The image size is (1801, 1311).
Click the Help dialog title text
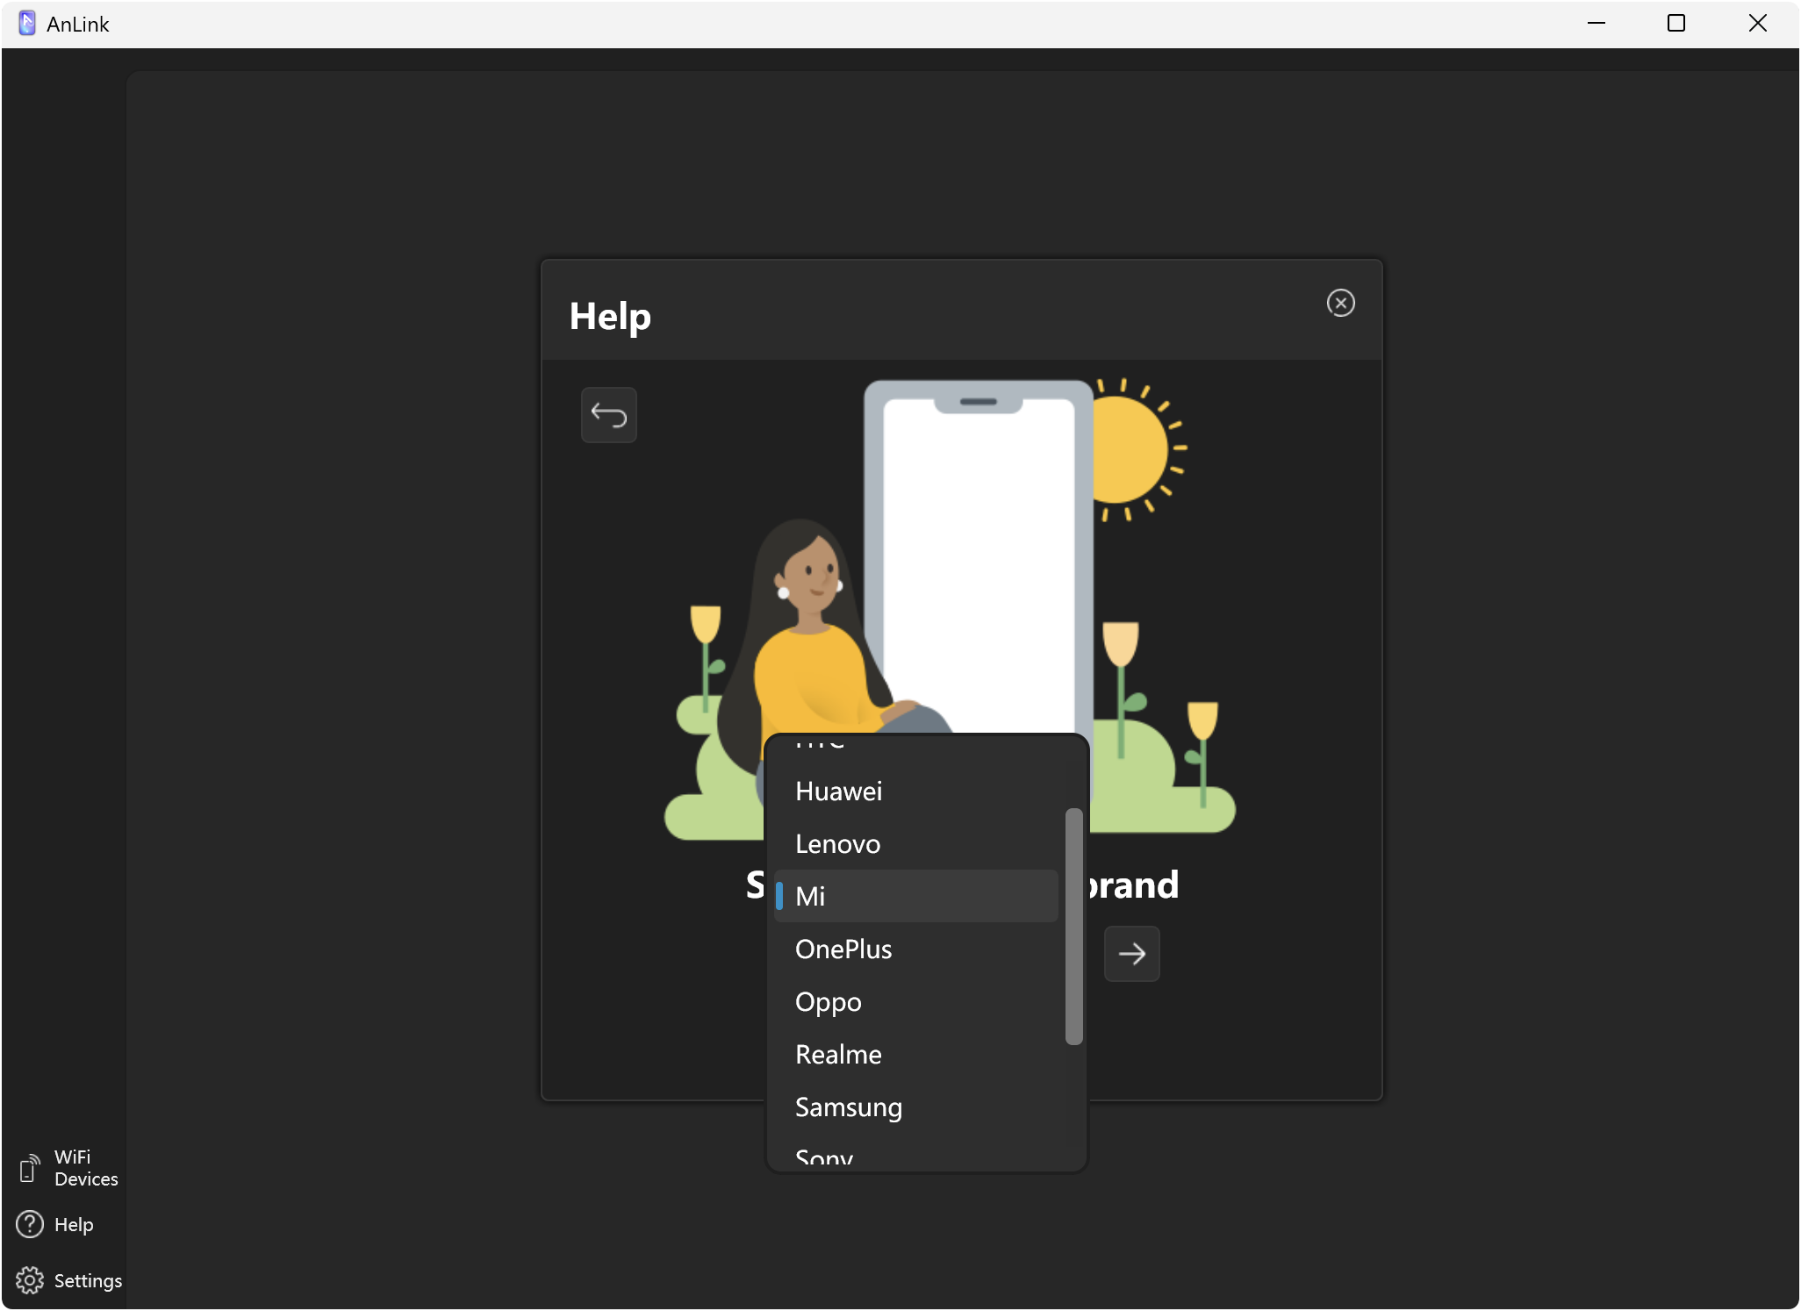tap(610, 316)
